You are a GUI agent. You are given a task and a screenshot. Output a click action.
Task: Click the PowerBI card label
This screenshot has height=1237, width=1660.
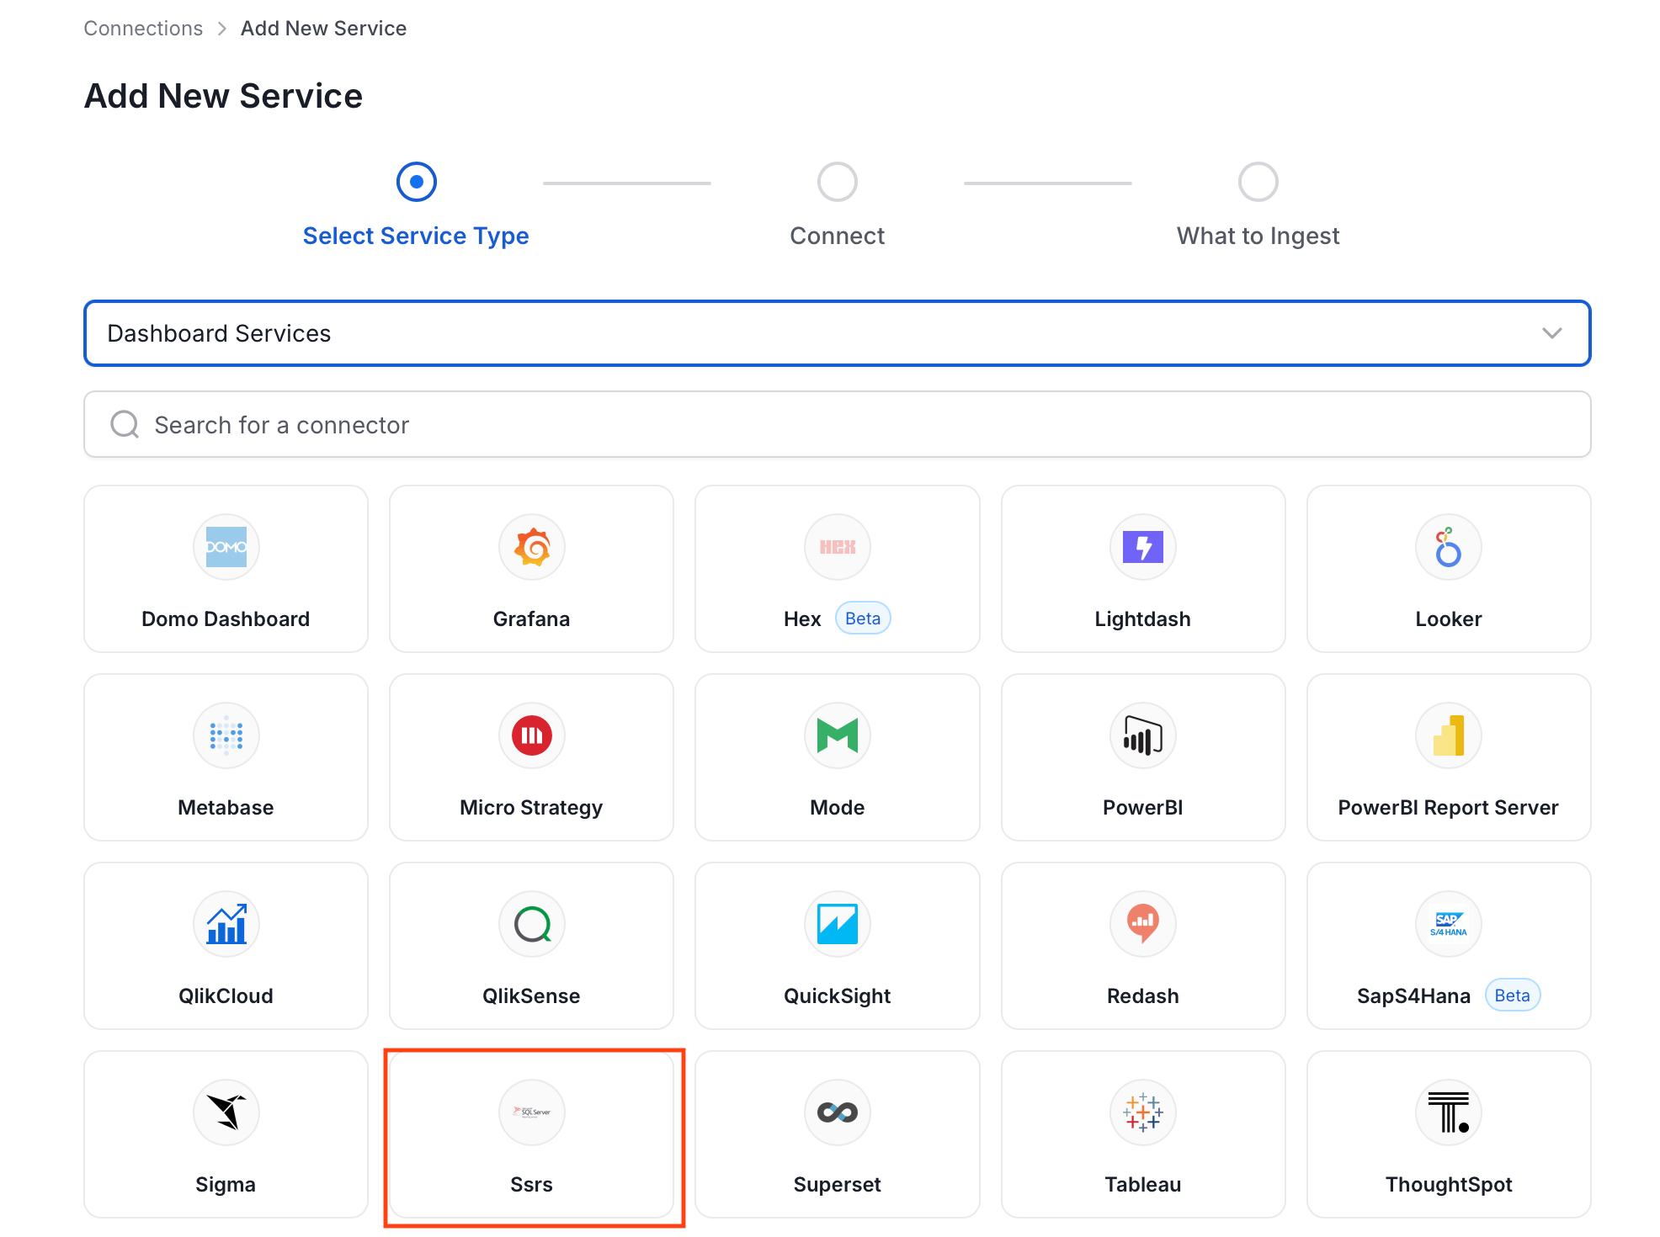click(x=1143, y=808)
